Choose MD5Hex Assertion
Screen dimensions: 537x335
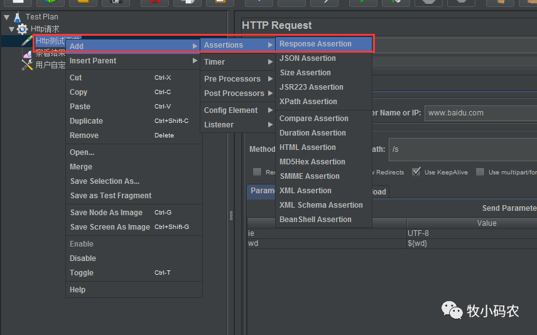point(323,161)
